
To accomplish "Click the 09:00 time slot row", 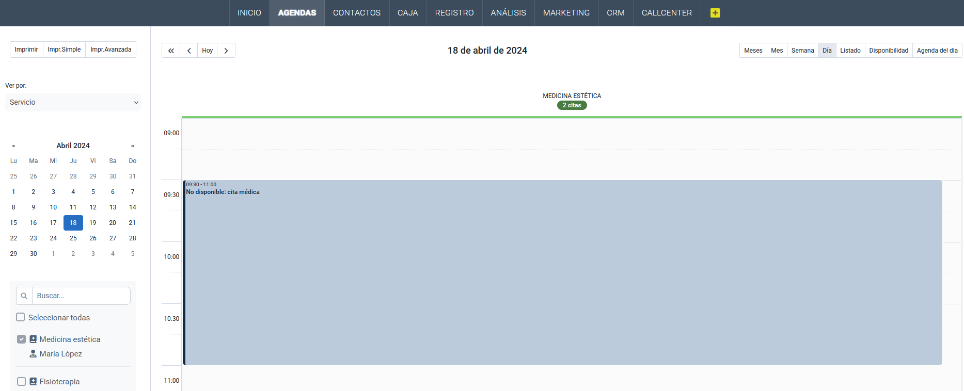I will pos(572,134).
